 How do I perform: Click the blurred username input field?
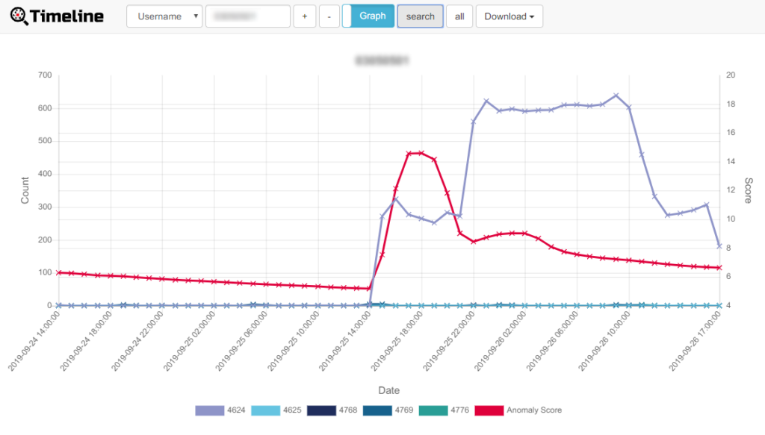pos(248,16)
